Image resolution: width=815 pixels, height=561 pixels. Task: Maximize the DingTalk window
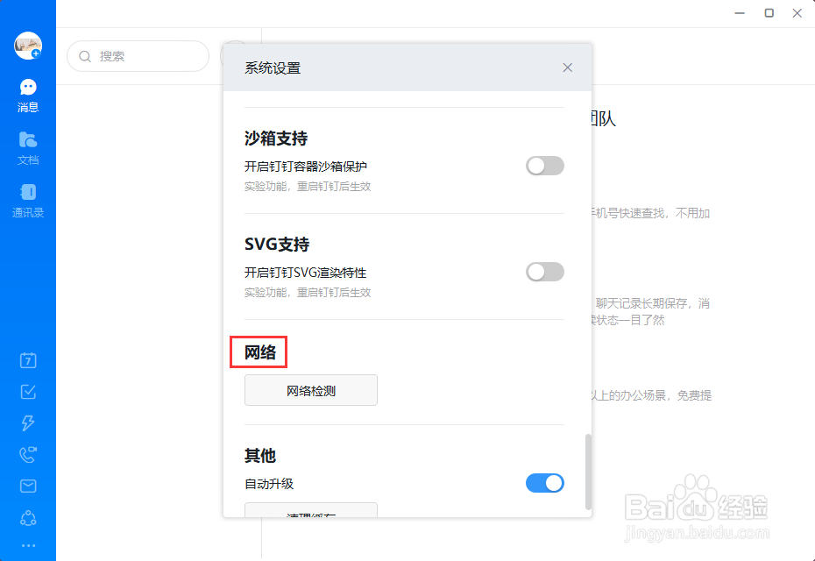point(769,13)
